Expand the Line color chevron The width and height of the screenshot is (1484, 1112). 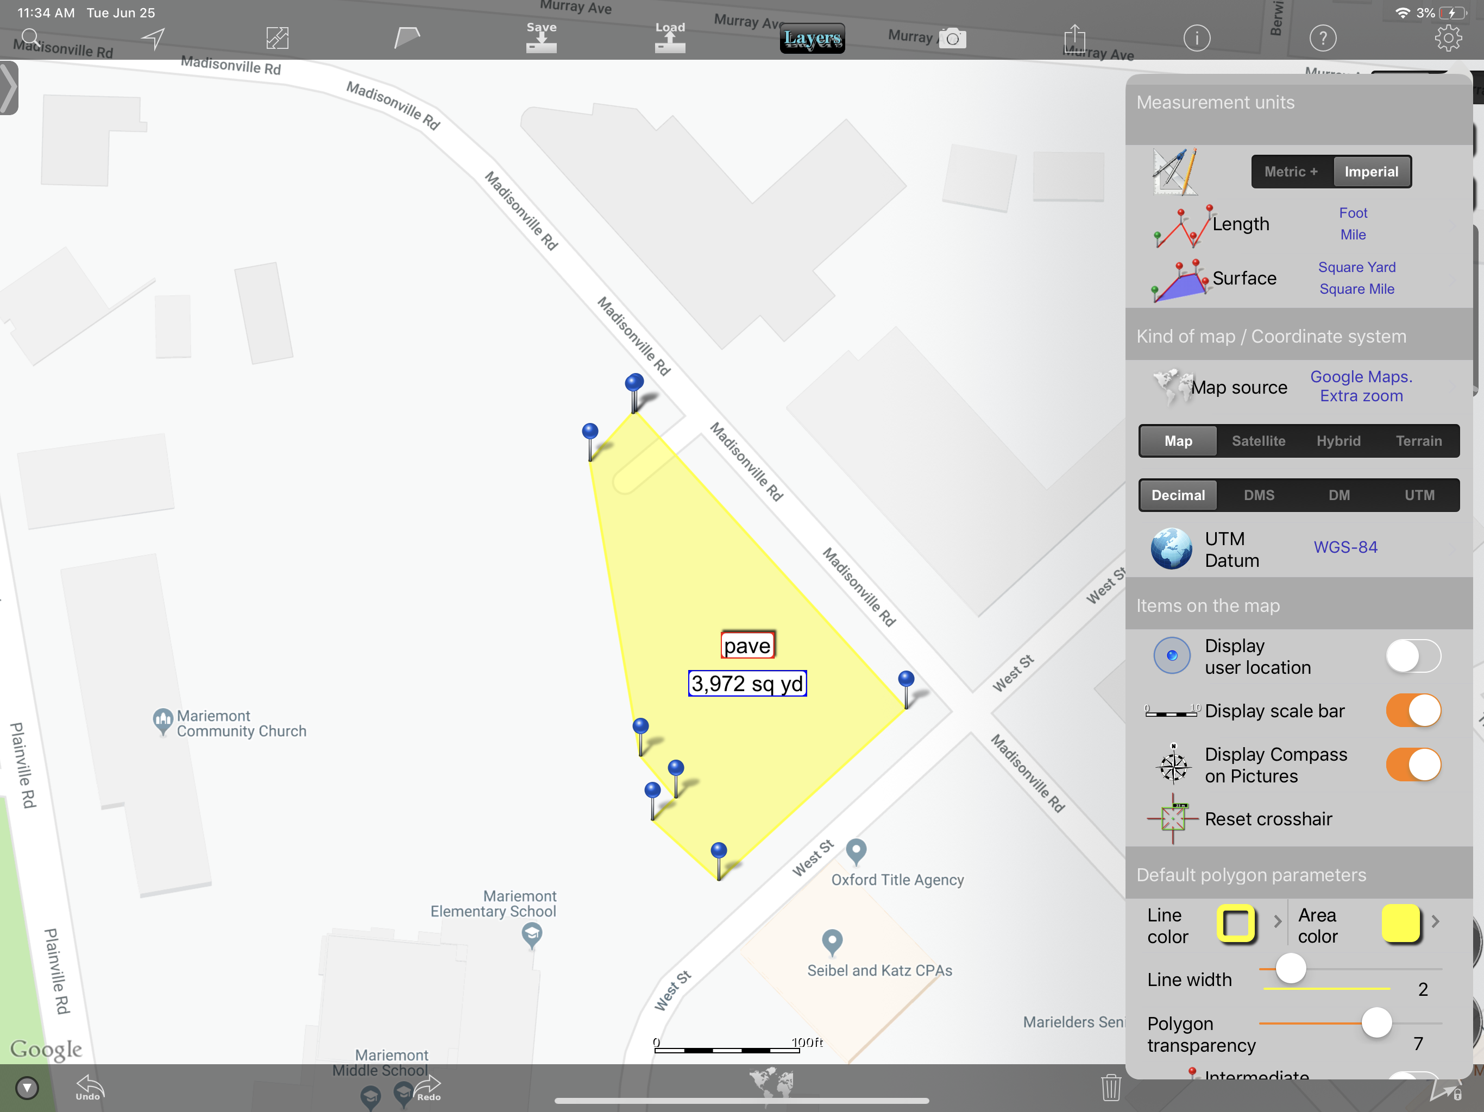pos(1277,922)
